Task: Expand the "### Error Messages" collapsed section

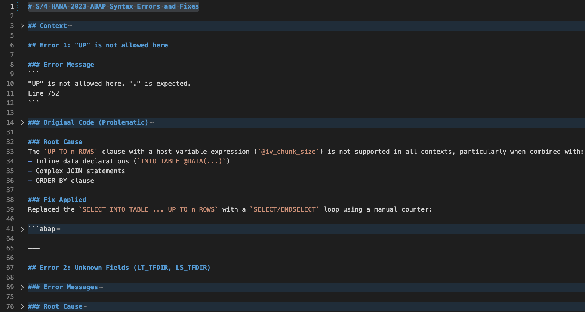Action: 22,287
